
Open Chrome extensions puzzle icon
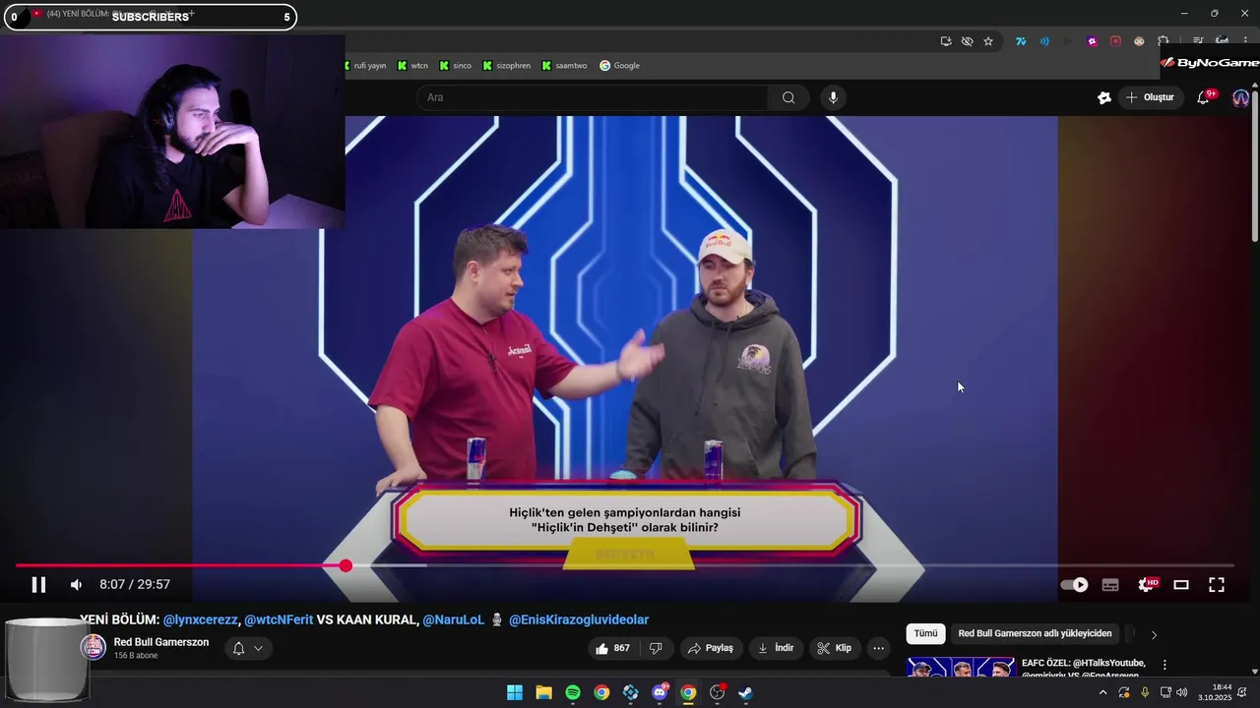(x=1163, y=40)
